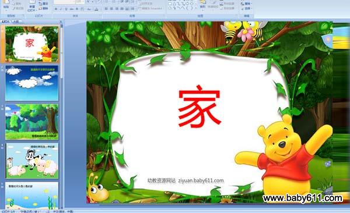Open the font name dropdown box

[64, 2]
